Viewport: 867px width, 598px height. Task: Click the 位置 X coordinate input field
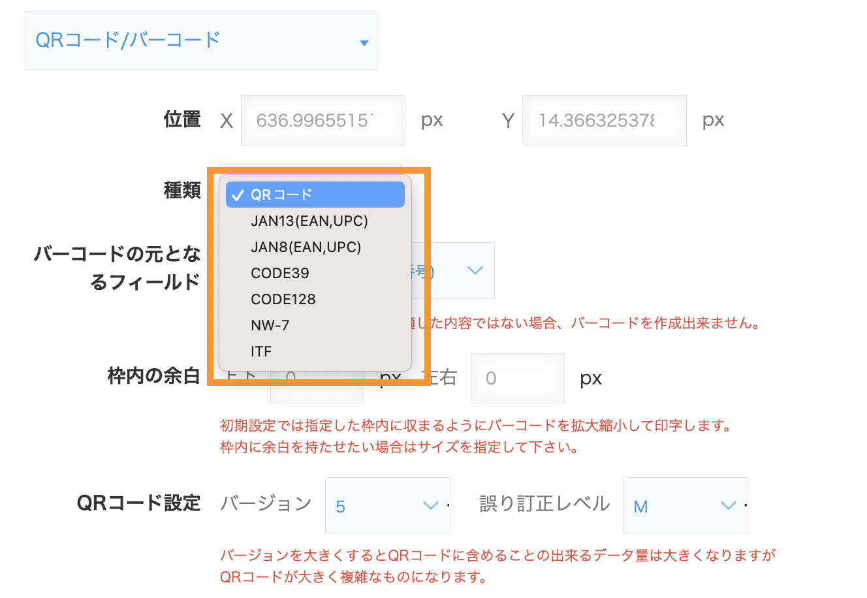pos(323,120)
